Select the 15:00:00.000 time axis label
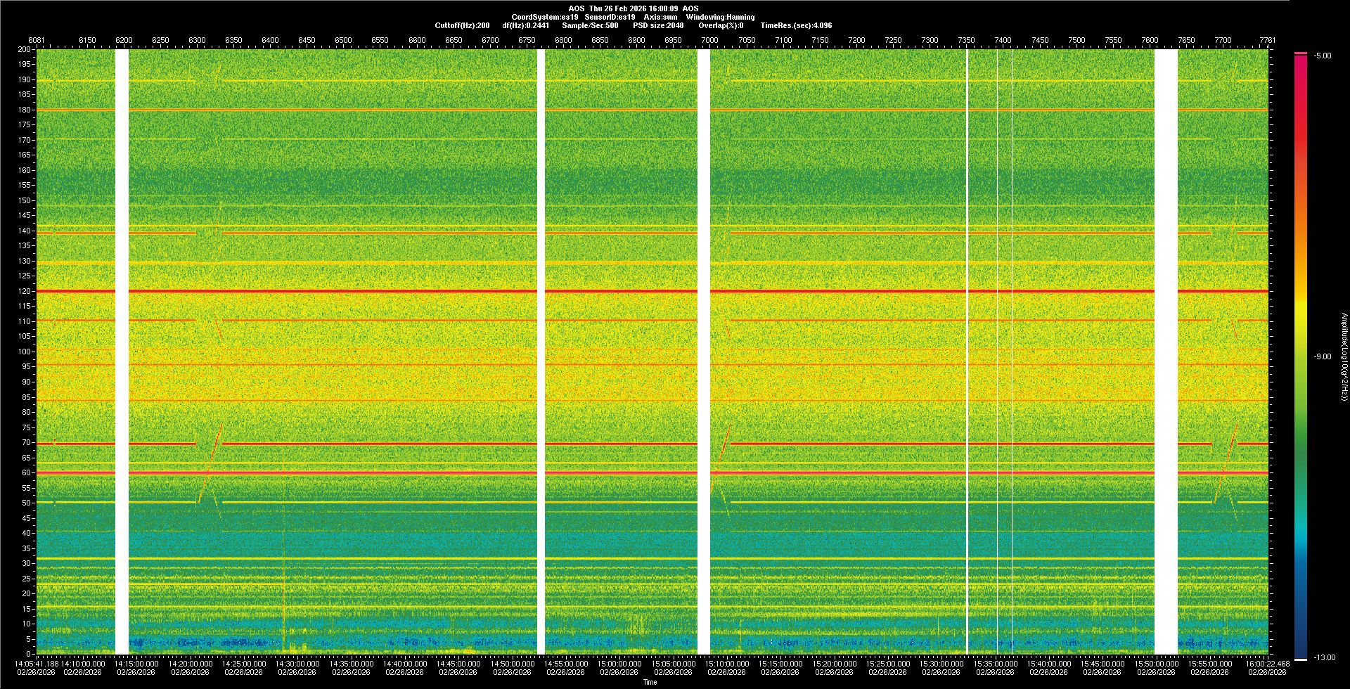The height and width of the screenshot is (689, 1350). (x=619, y=663)
